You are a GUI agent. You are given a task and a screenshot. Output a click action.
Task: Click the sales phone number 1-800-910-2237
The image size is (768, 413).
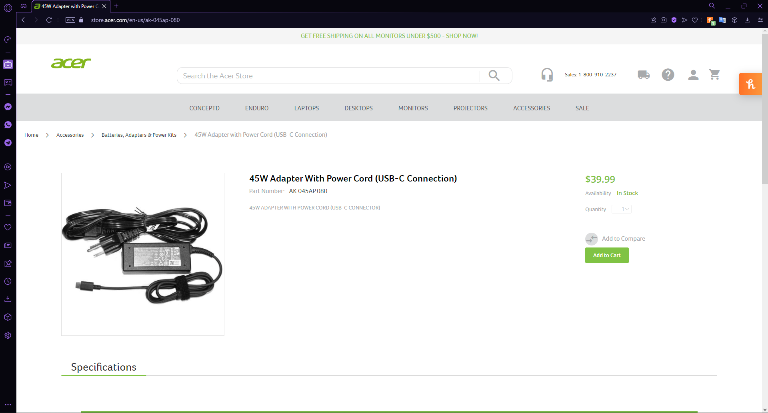pyautogui.click(x=597, y=75)
